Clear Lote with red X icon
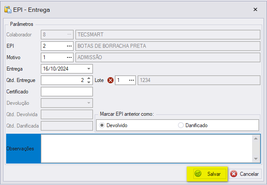The height and width of the screenshot is (185, 267). click(110, 80)
